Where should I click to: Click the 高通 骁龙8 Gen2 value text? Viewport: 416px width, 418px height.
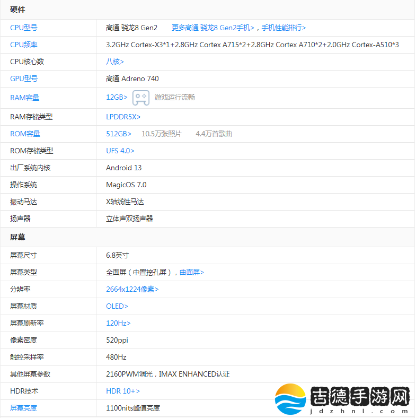(131, 28)
